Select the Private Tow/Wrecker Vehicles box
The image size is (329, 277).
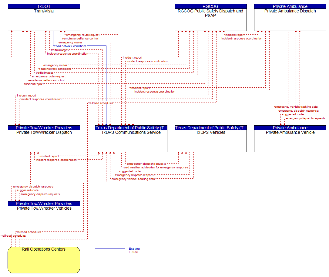44,215
